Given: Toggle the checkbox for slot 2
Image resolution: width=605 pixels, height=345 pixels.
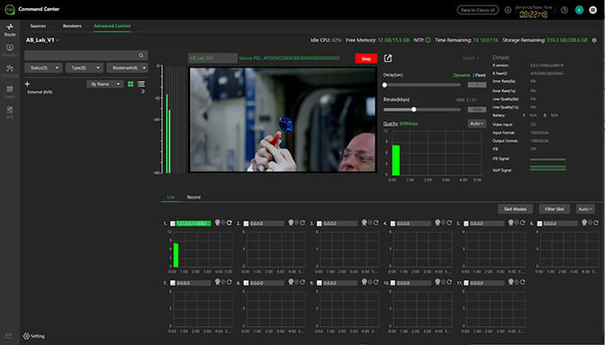Looking at the screenshot, I should click(x=246, y=224).
